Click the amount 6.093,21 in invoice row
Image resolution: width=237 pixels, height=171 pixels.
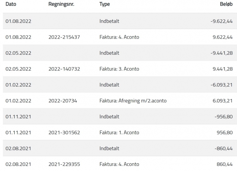(222, 101)
